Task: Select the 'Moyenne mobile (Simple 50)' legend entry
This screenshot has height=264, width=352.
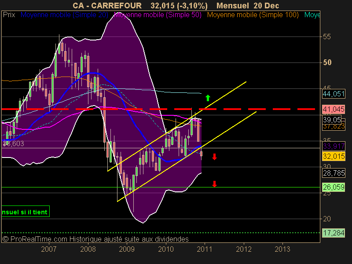Action: 158,15
